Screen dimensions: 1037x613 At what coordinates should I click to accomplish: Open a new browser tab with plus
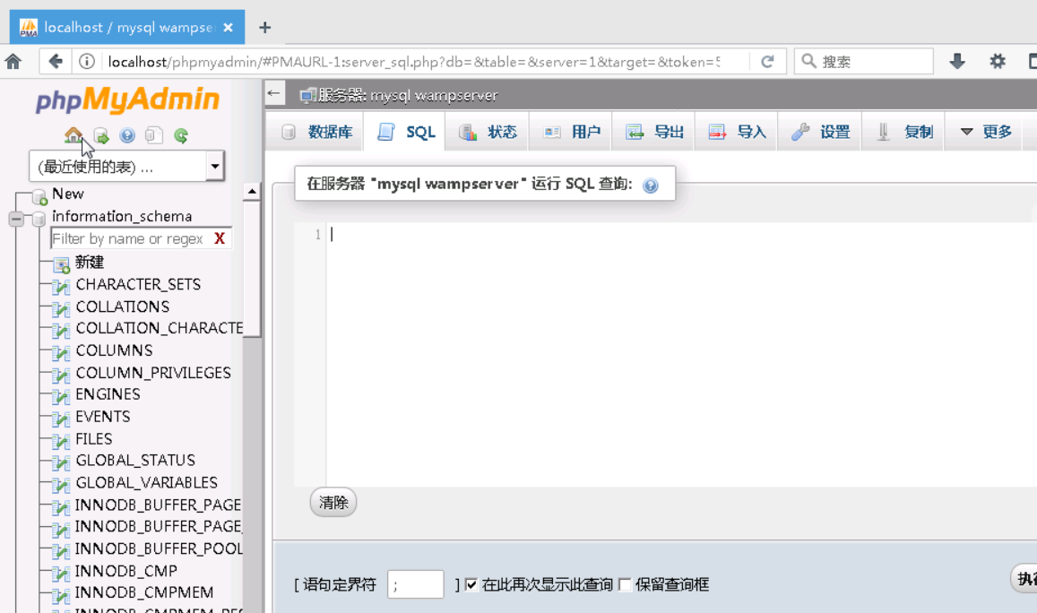point(264,27)
